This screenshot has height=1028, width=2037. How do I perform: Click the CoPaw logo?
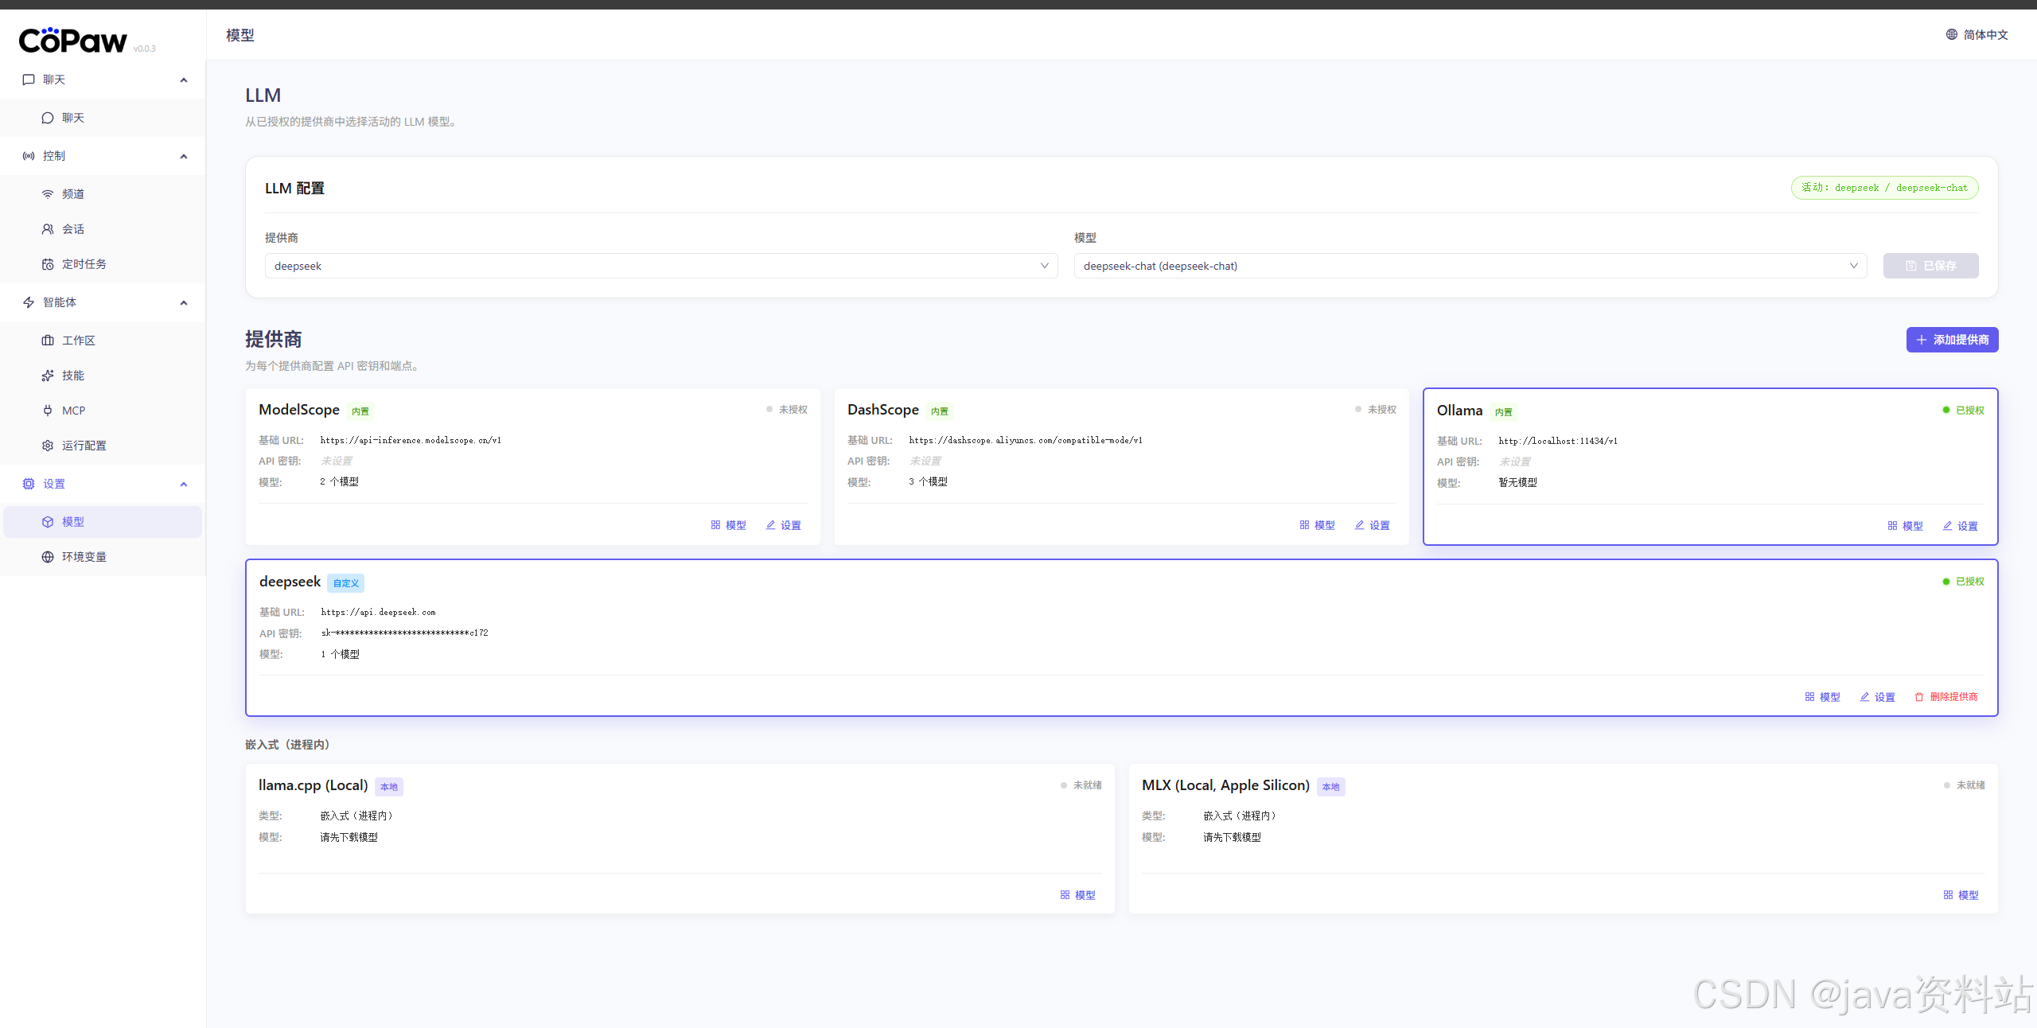click(73, 41)
